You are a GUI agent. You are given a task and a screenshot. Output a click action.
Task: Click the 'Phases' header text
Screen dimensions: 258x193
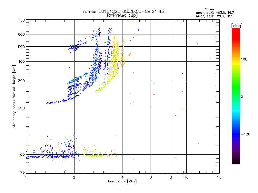click(x=209, y=9)
